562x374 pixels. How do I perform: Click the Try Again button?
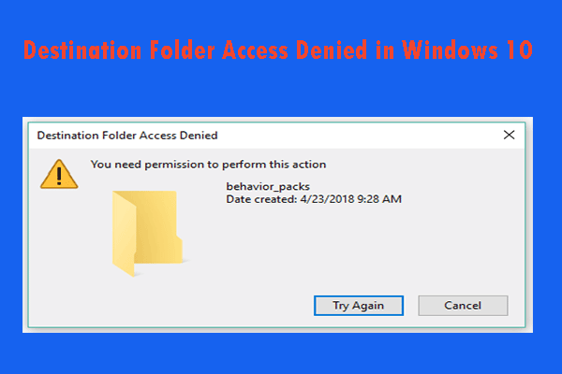(366, 305)
